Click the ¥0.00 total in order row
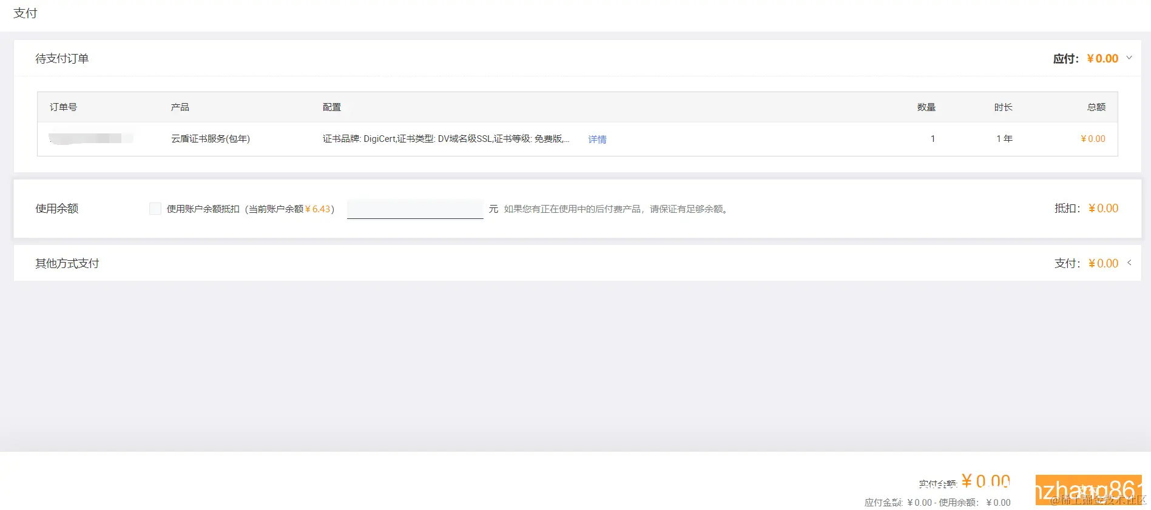1151x510 pixels. [x=1093, y=139]
